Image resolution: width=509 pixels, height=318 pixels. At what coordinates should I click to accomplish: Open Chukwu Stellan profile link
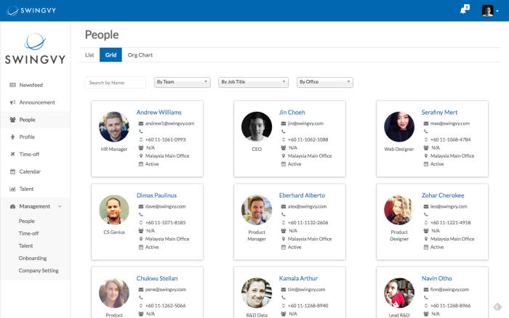coord(157,279)
